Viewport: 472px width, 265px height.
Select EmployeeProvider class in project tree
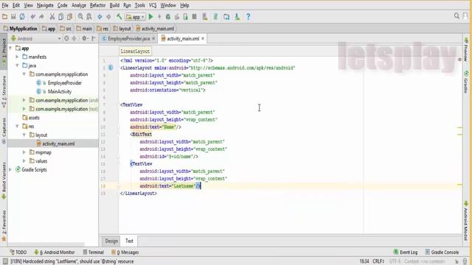click(64, 83)
